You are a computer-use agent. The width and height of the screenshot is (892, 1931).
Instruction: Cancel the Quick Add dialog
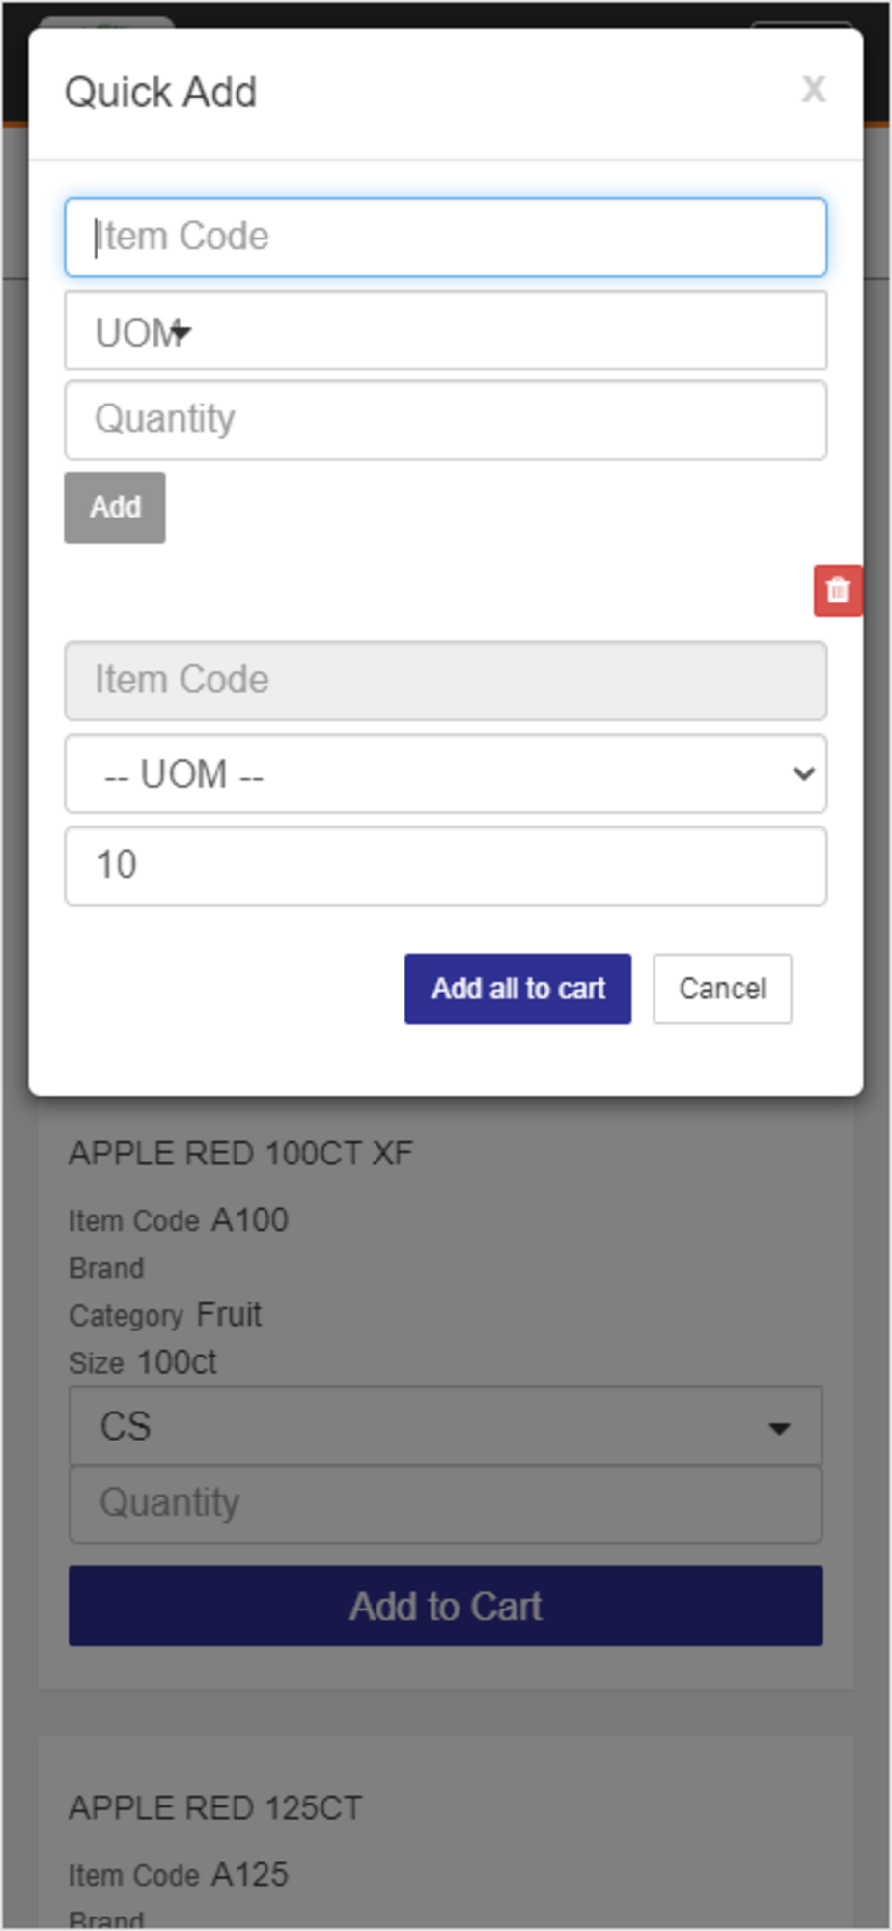pos(722,989)
